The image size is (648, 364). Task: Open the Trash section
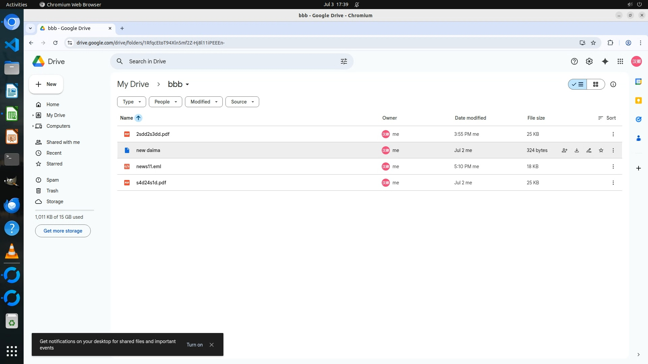pyautogui.click(x=52, y=191)
